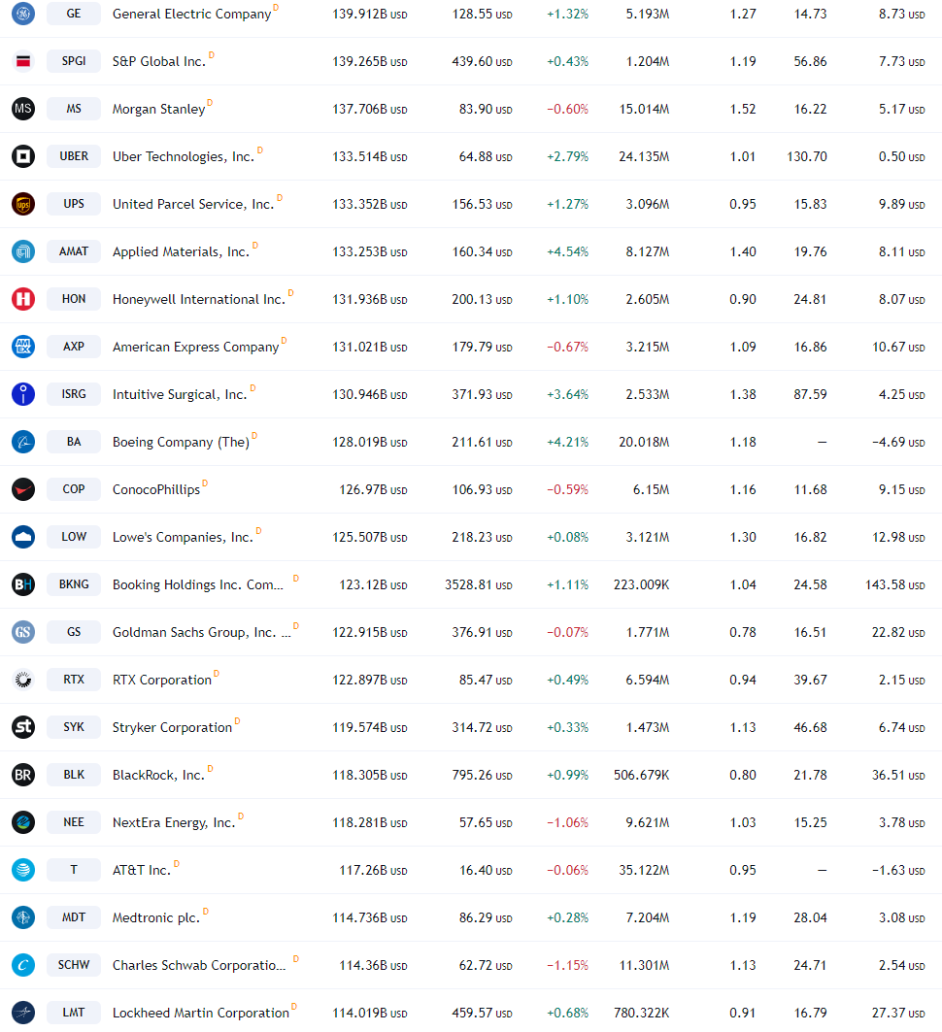Click the NextEra Energy logo icon

point(23,822)
